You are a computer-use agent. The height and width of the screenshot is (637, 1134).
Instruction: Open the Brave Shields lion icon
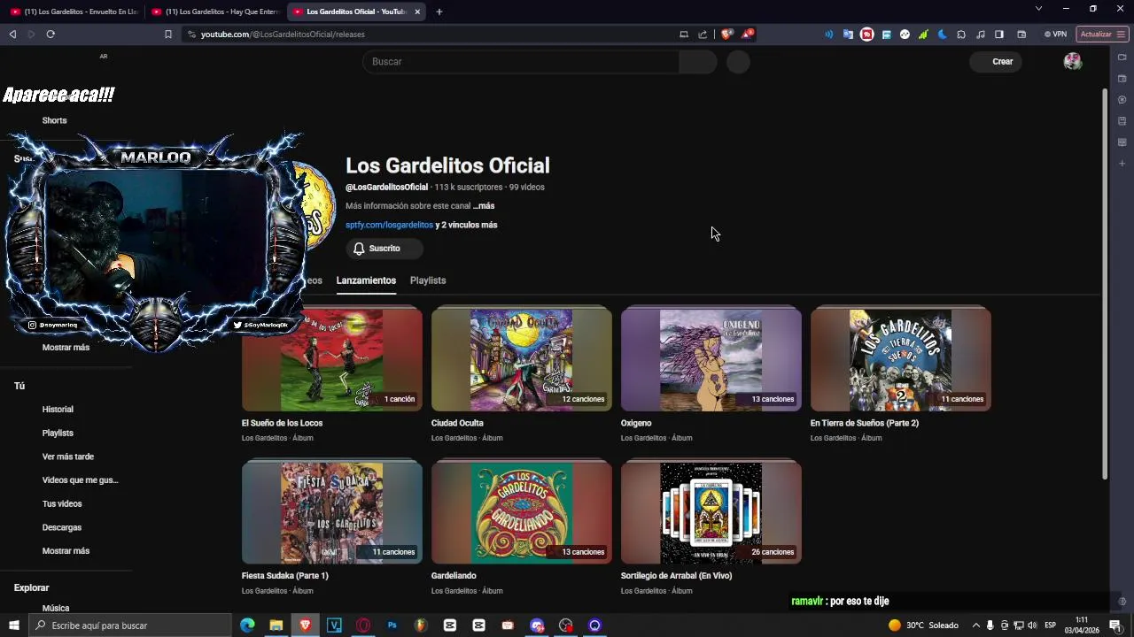726,35
